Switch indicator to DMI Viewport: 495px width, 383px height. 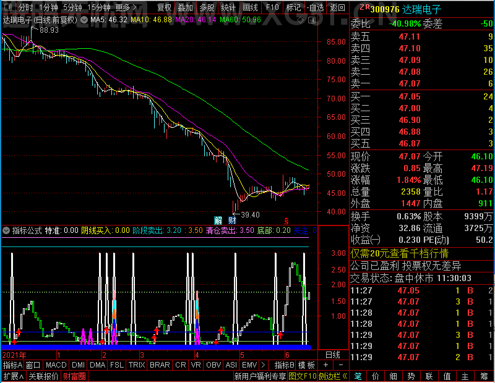(x=78, y=365)
